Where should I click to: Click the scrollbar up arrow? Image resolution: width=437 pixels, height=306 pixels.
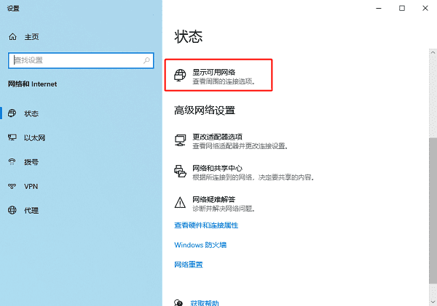click(x=433, y=52)
